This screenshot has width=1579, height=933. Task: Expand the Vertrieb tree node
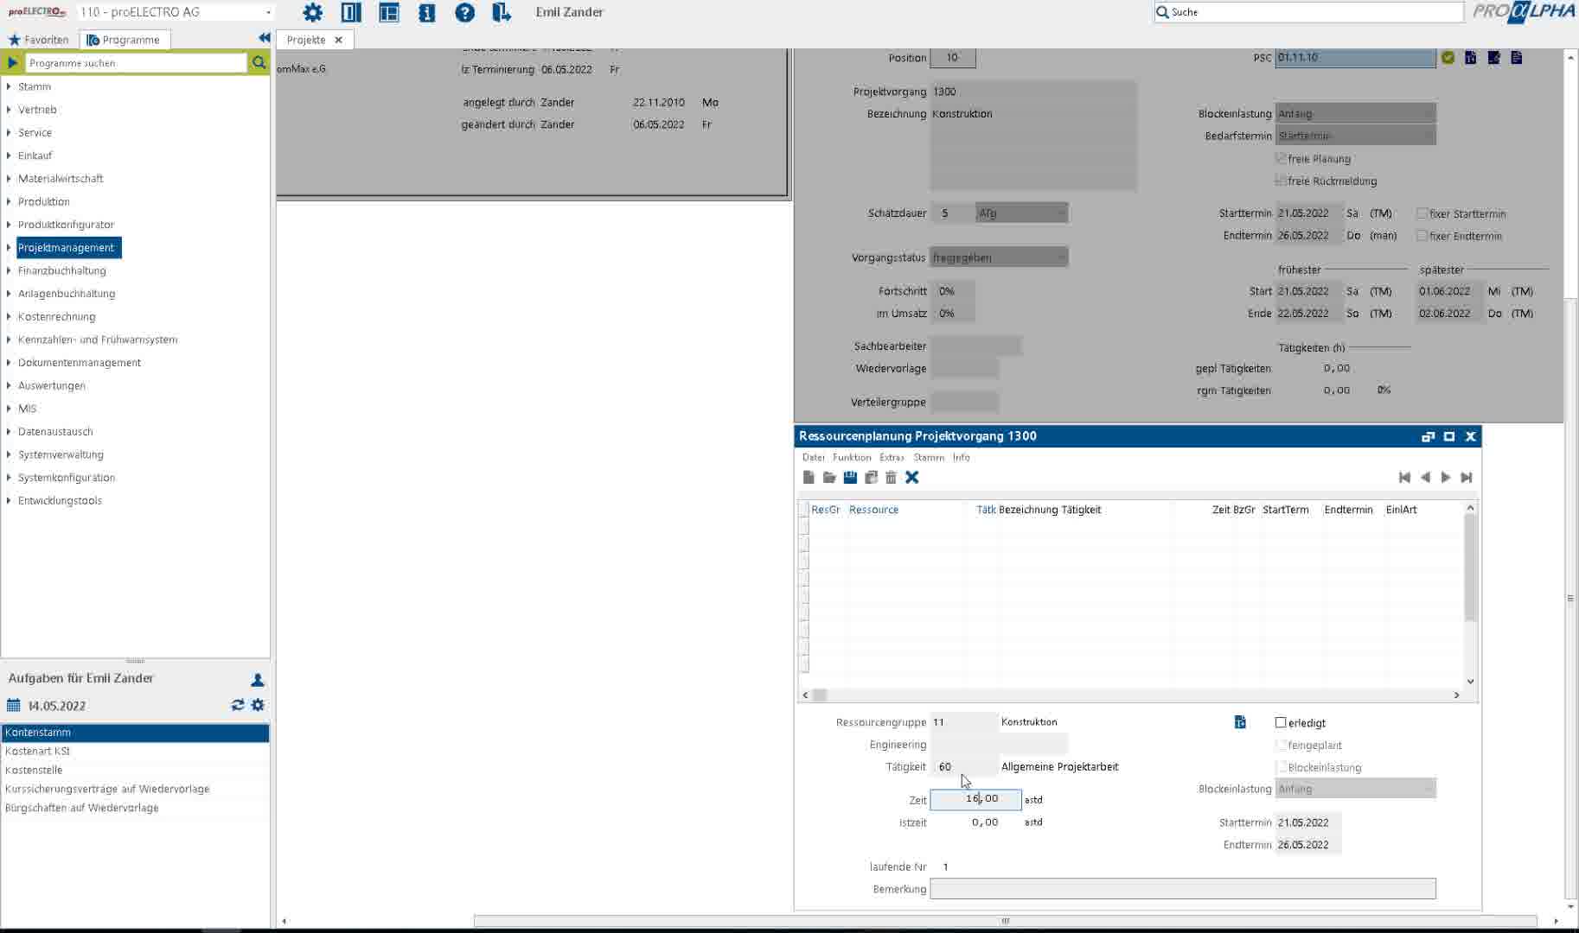(x=9, y=110)
